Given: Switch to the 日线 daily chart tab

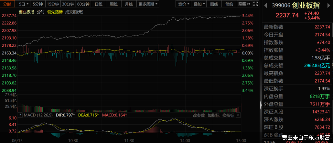Looking at the screenshot, I should pyautogui.click(x=99, y=4).
